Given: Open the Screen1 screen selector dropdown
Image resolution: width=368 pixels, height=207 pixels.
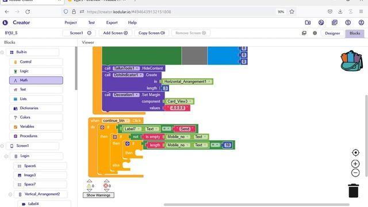Looking at the screenshot, I should tap(79, 33).
